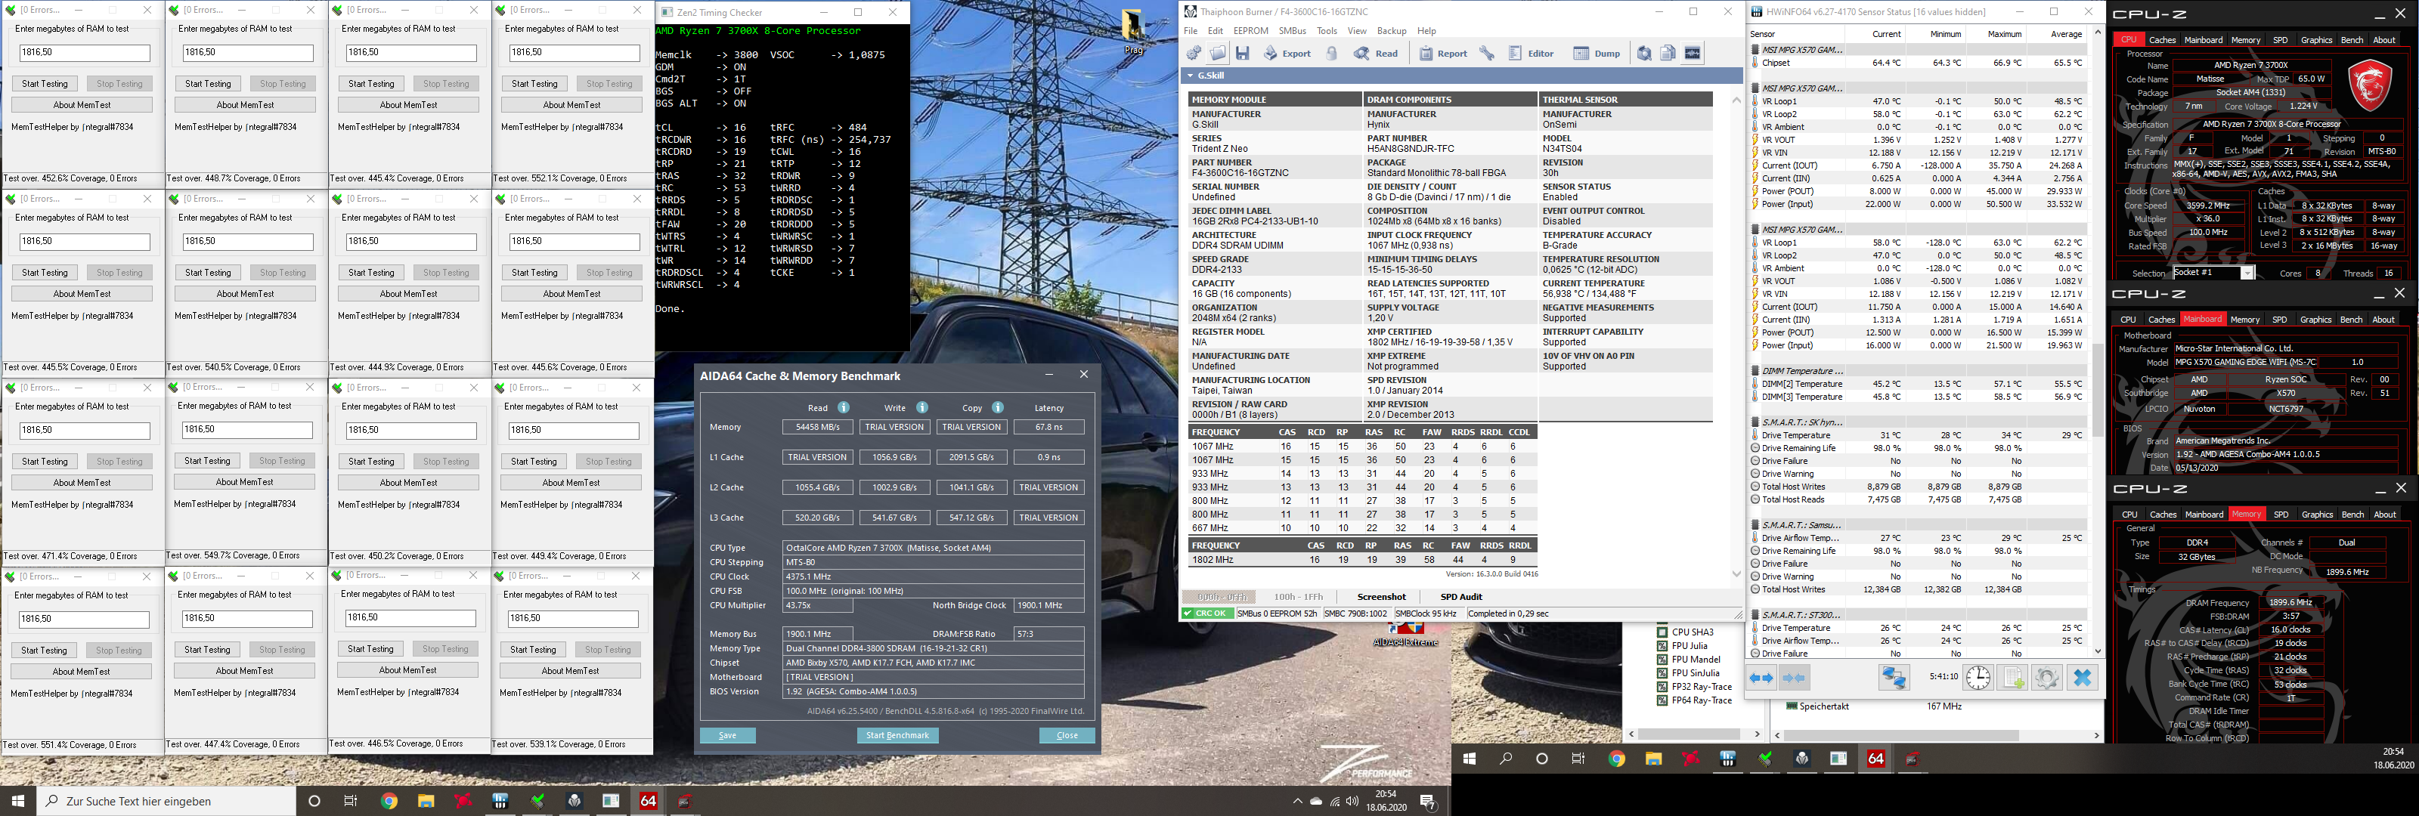Image resolution: width=2419 pixels, height=816 pixels.
Task: Switch to SPD tab in top CPU-Z
Action: [x=2280, y=40]
